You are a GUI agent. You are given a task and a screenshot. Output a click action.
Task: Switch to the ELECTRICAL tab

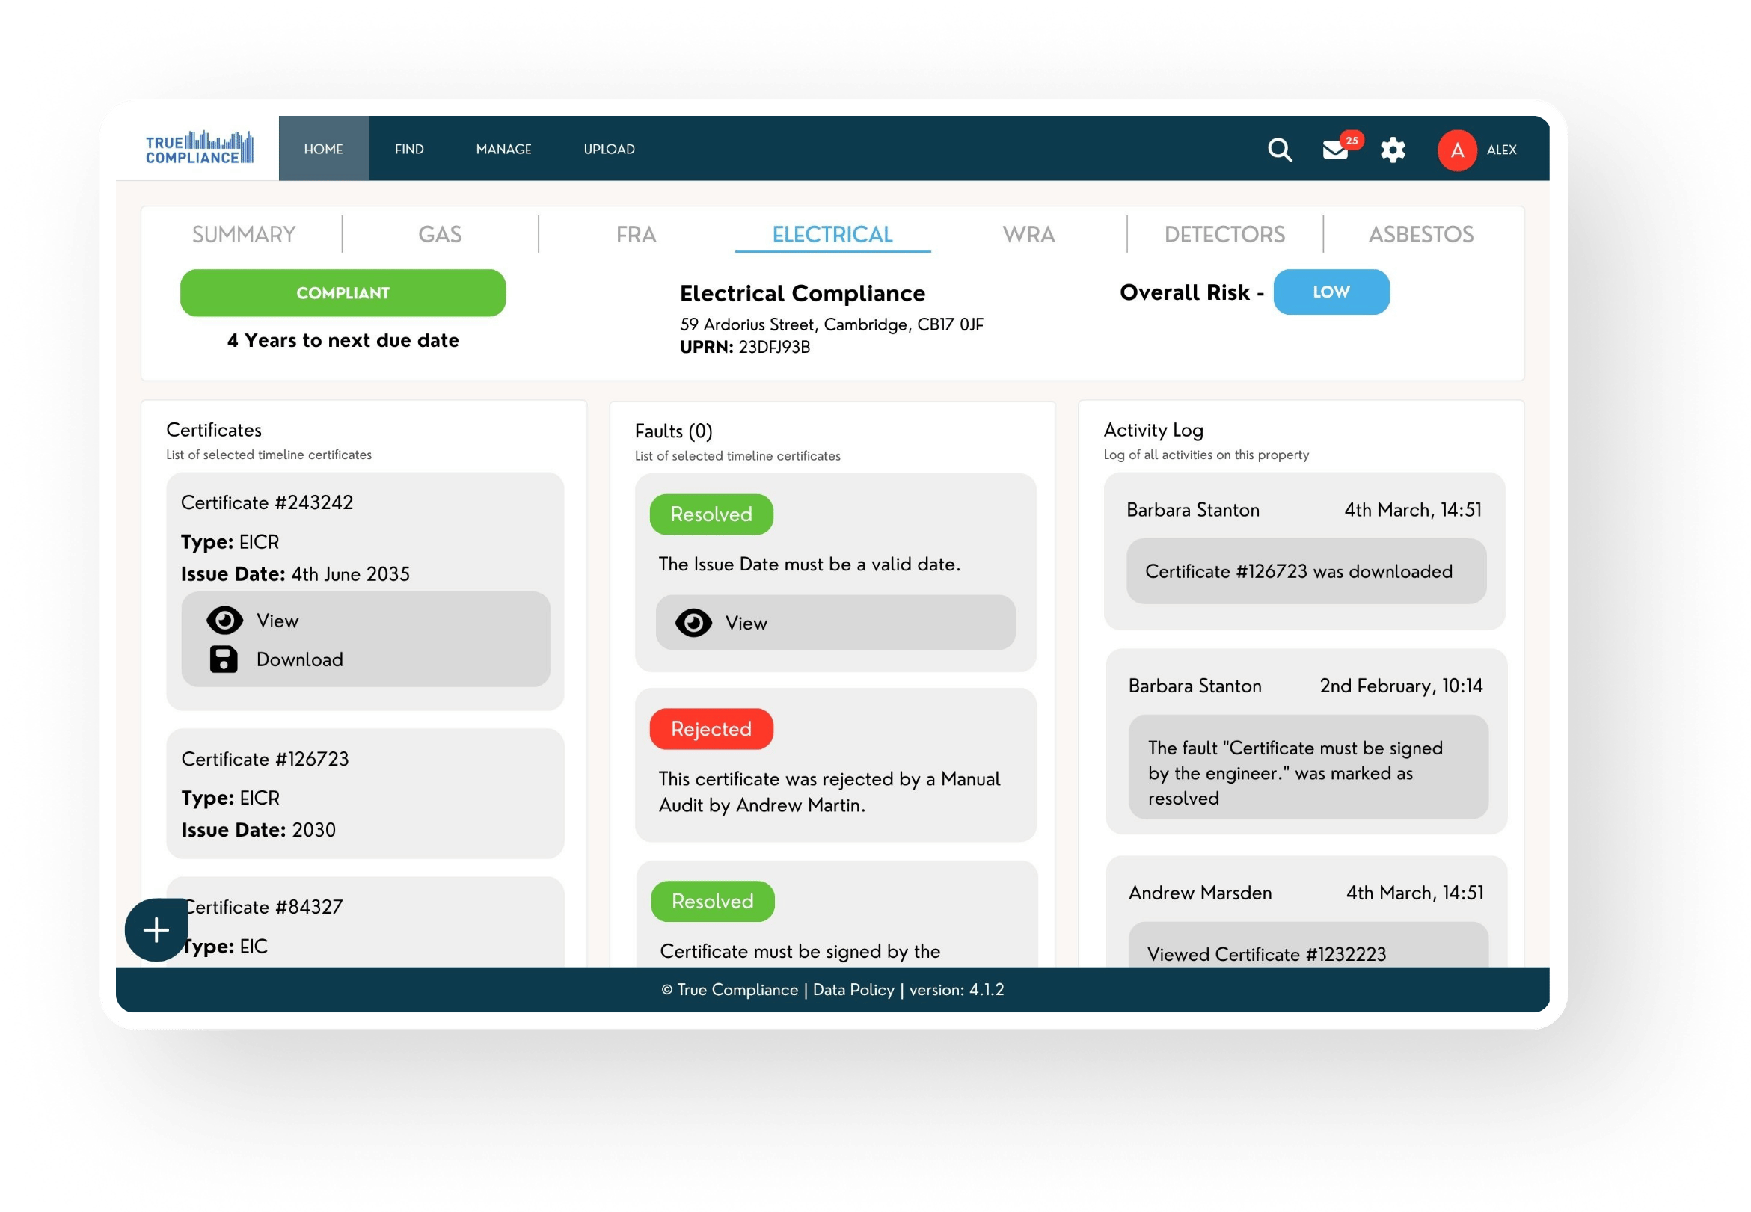tap(832, 234)
